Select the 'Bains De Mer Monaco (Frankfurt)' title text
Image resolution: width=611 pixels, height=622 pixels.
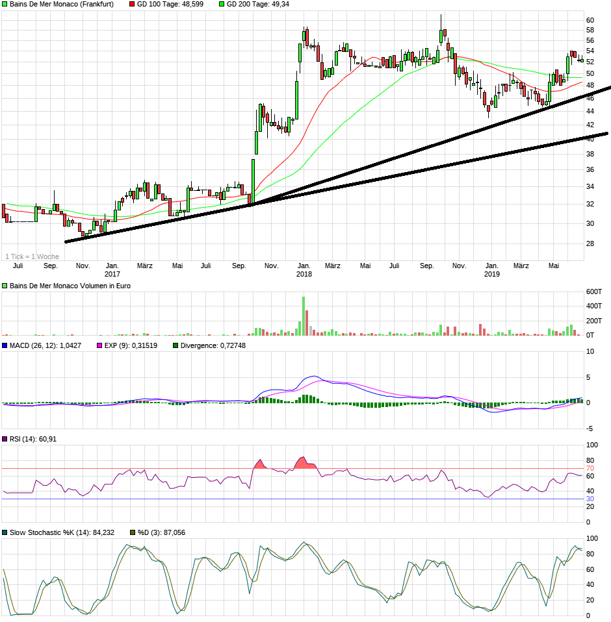coord(62,5)
